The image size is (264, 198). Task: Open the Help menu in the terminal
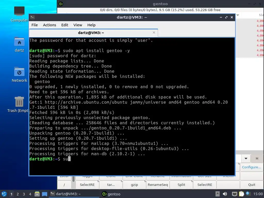[x=92, y=25]
